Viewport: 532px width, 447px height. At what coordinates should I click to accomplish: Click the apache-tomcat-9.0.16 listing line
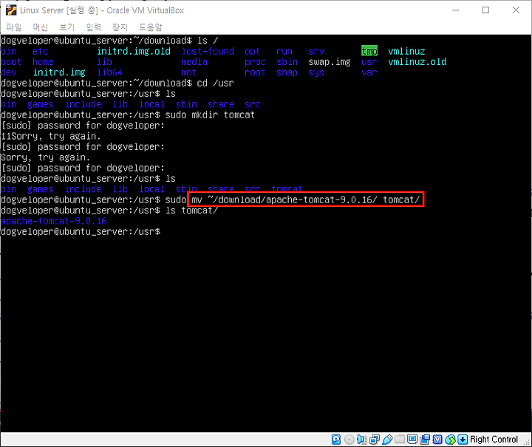[x=54, y=221]
